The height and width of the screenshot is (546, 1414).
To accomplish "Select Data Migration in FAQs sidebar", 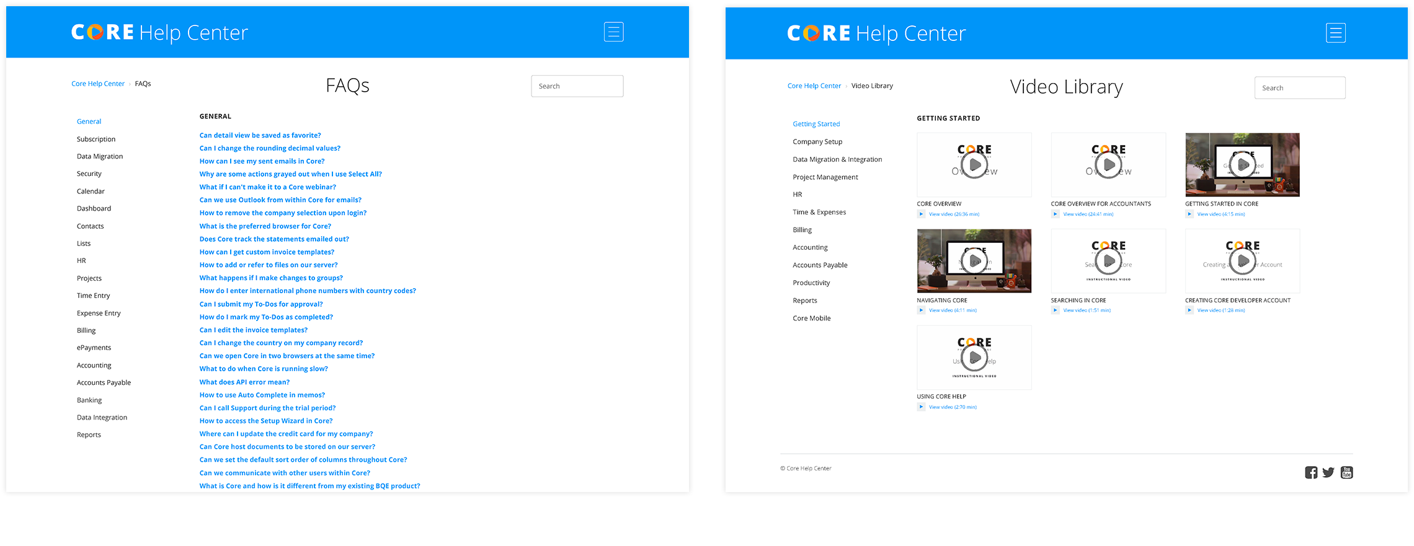I will (100, 157).
